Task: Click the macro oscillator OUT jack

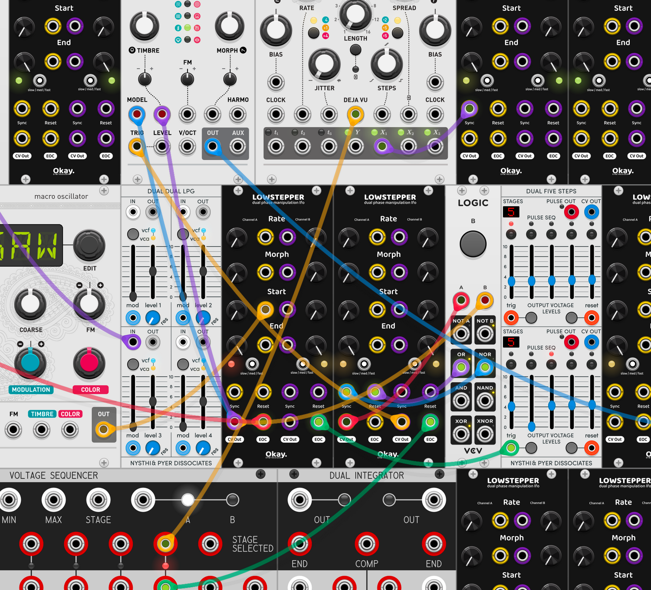Action: pyautogui.click(x=103, y=430)
